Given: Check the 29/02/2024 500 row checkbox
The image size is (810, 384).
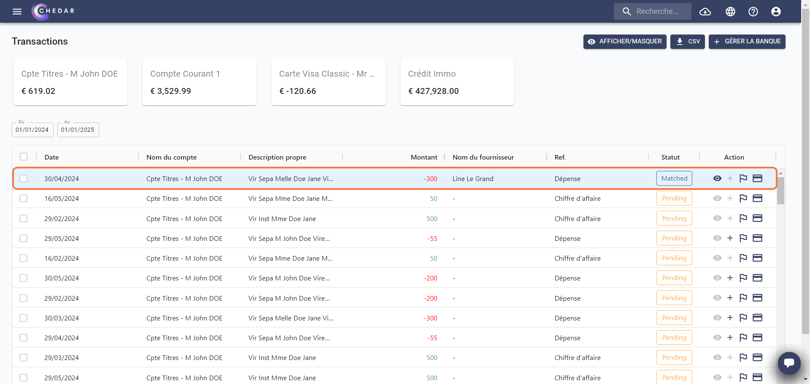Looking at the screenshot, I should click(24, 219).
